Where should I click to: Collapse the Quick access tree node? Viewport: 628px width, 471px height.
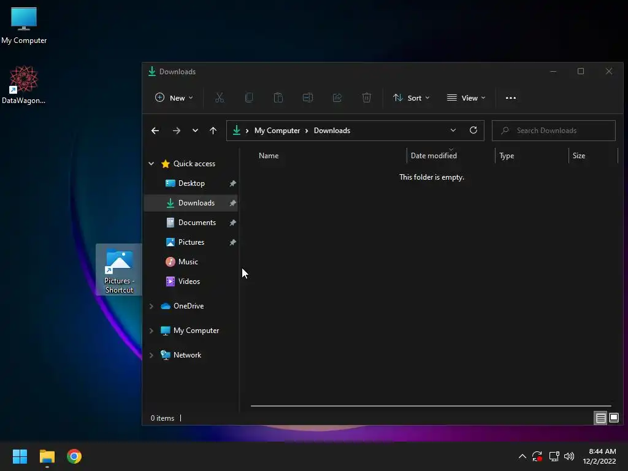click(151, 163)
